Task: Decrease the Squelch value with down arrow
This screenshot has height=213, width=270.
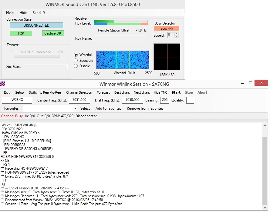Action: (176, 36)
